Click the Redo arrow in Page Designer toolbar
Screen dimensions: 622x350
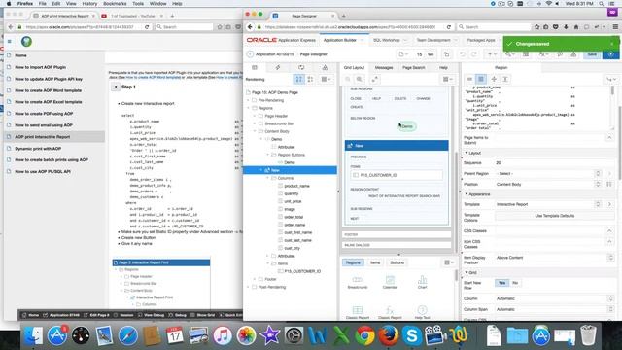[x=473, y=54]
